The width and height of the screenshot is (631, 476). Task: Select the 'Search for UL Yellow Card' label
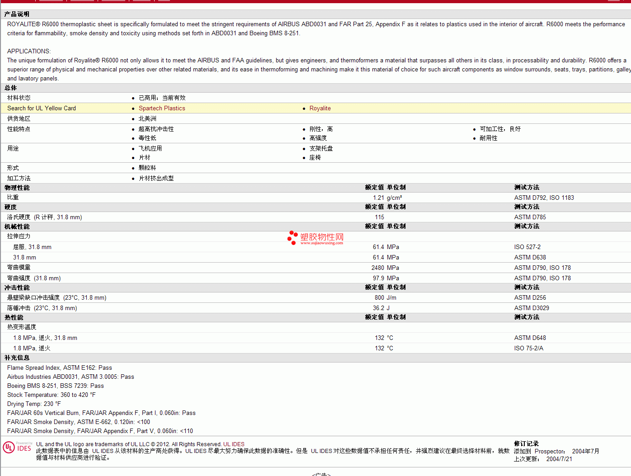point(42,108)
